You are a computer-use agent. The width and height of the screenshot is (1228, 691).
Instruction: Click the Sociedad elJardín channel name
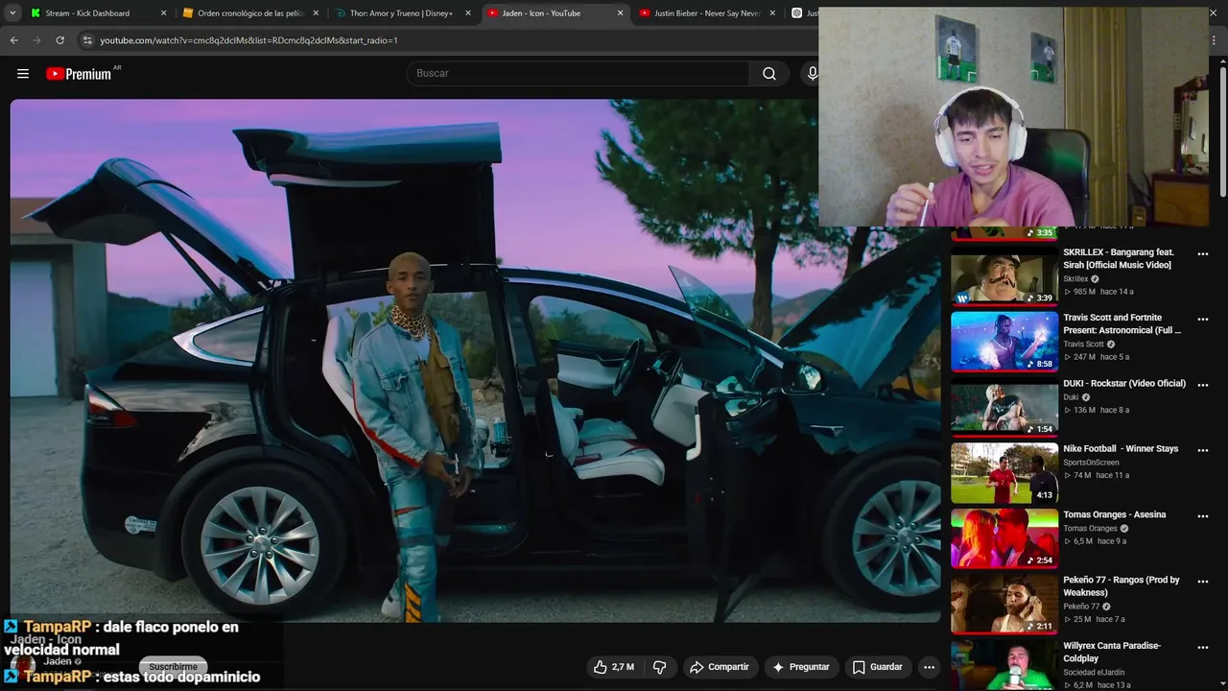[1093, 673]
